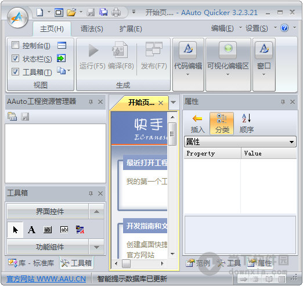Click the console window icon beside 控制台
The width and height of the screenshot is (303, 286).
(x=62, y=45)
